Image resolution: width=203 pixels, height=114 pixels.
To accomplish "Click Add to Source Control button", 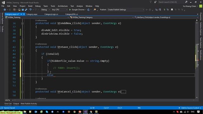I will [x=190, y=108].
